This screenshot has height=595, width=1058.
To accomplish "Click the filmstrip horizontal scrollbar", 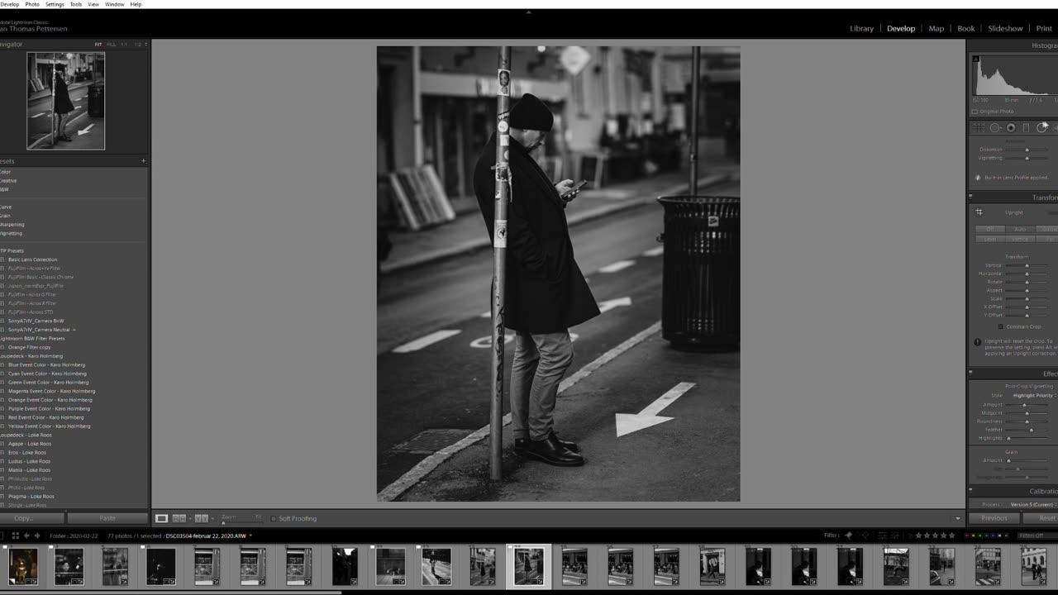I will point(171,592).
